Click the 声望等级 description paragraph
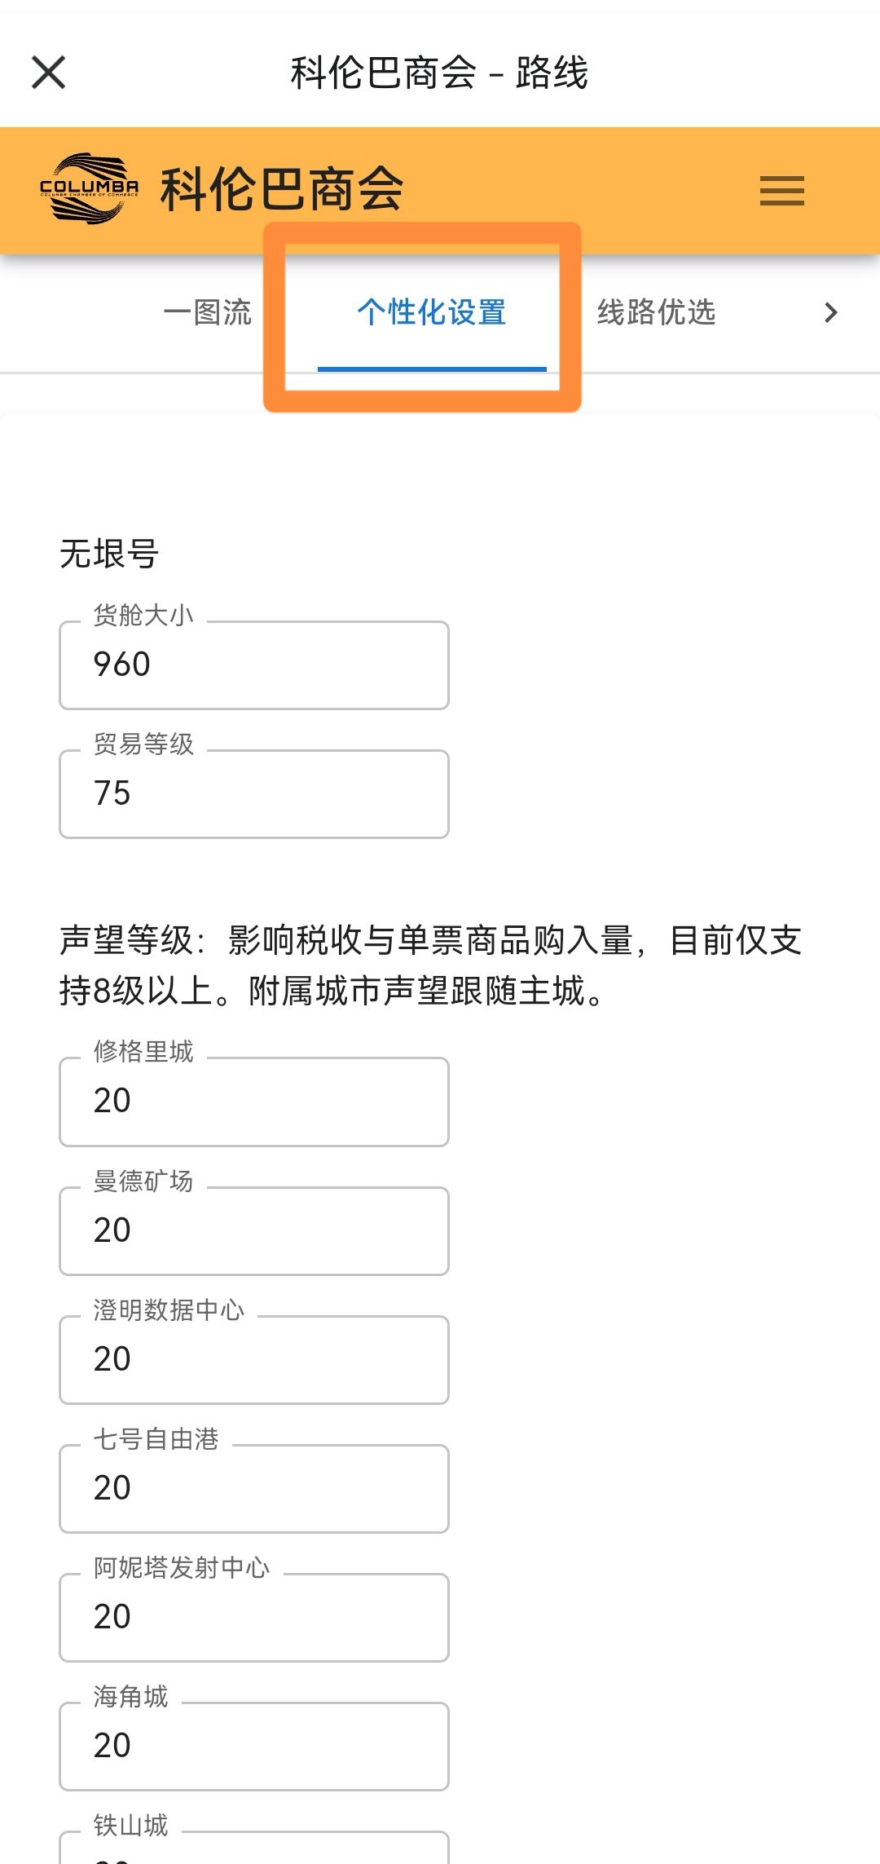880x1864 pixels. (430, 965)
